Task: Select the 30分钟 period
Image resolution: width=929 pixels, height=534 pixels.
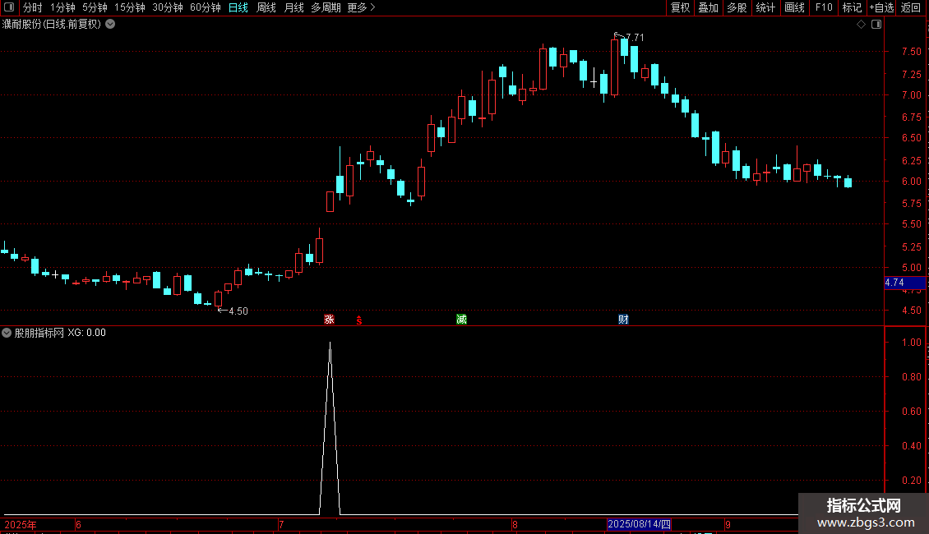Action: click(x=168, y=7)
